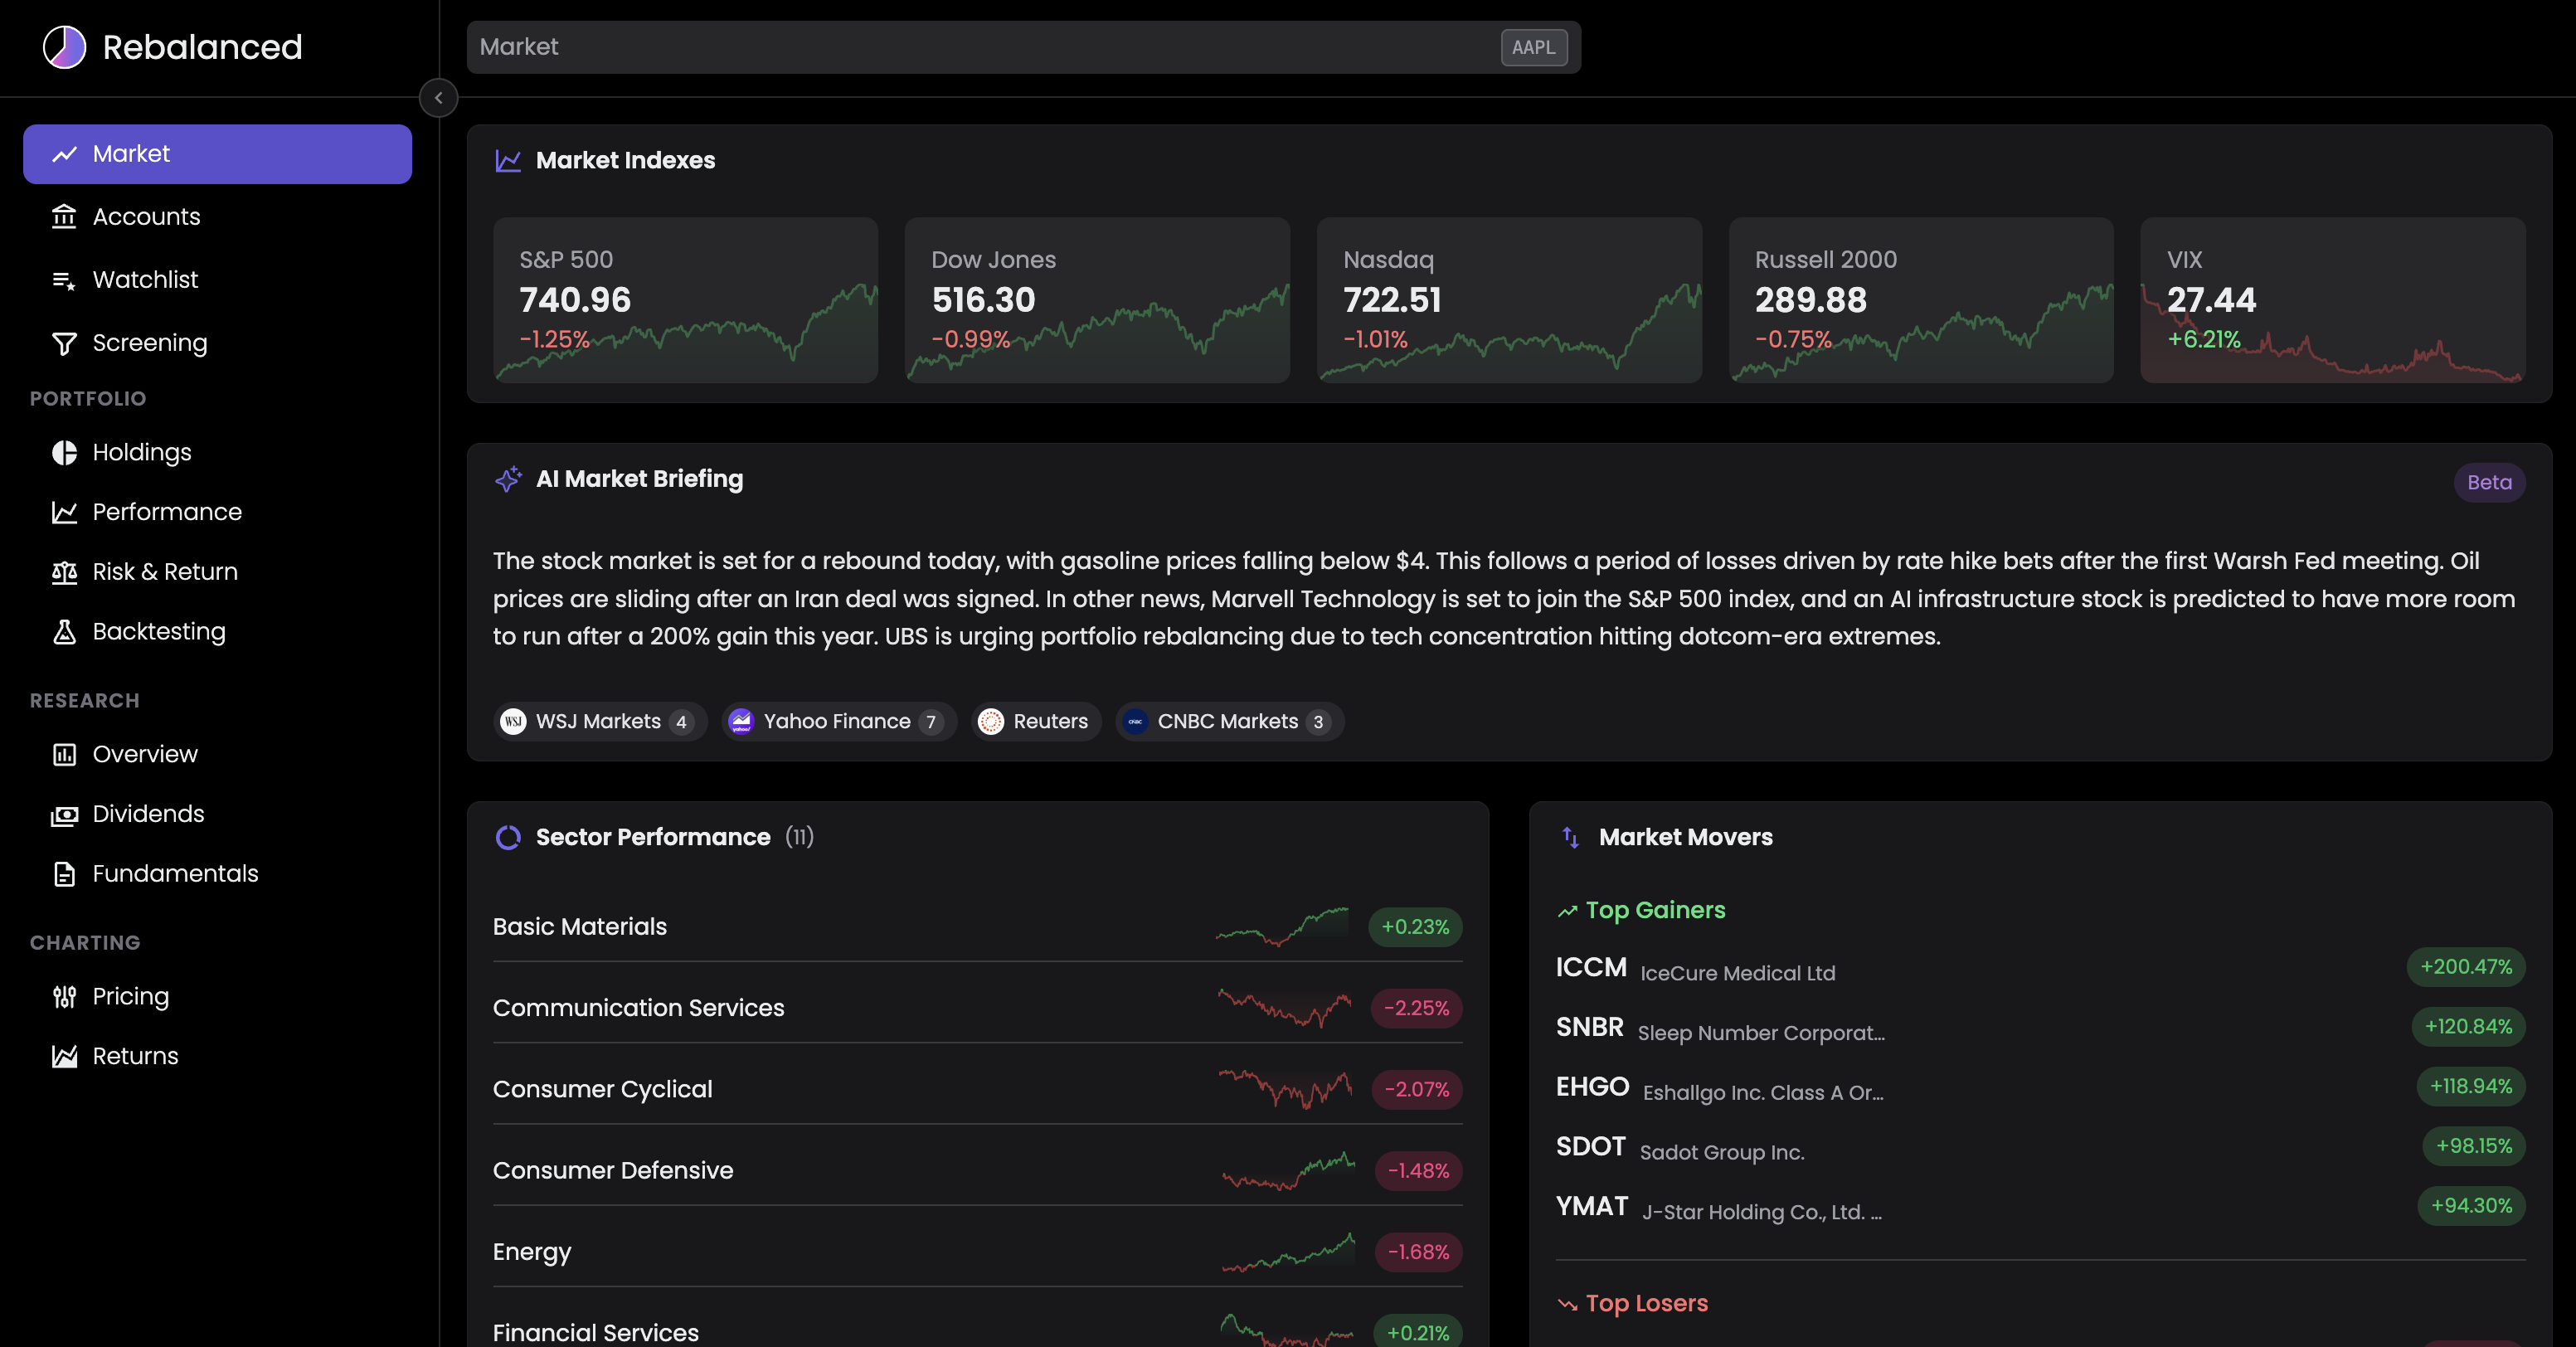Click the WSJ Markets source logo
2576x1347 pixels.
point(513,721)
